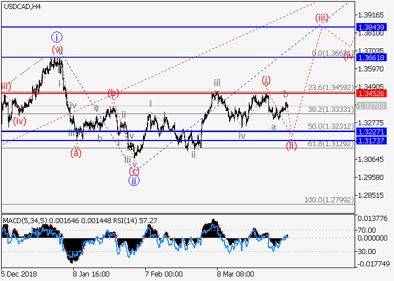This screenshot has height=281, width=394.
Task: Click the blue circled wave ii marker
Action: [134, 180]
